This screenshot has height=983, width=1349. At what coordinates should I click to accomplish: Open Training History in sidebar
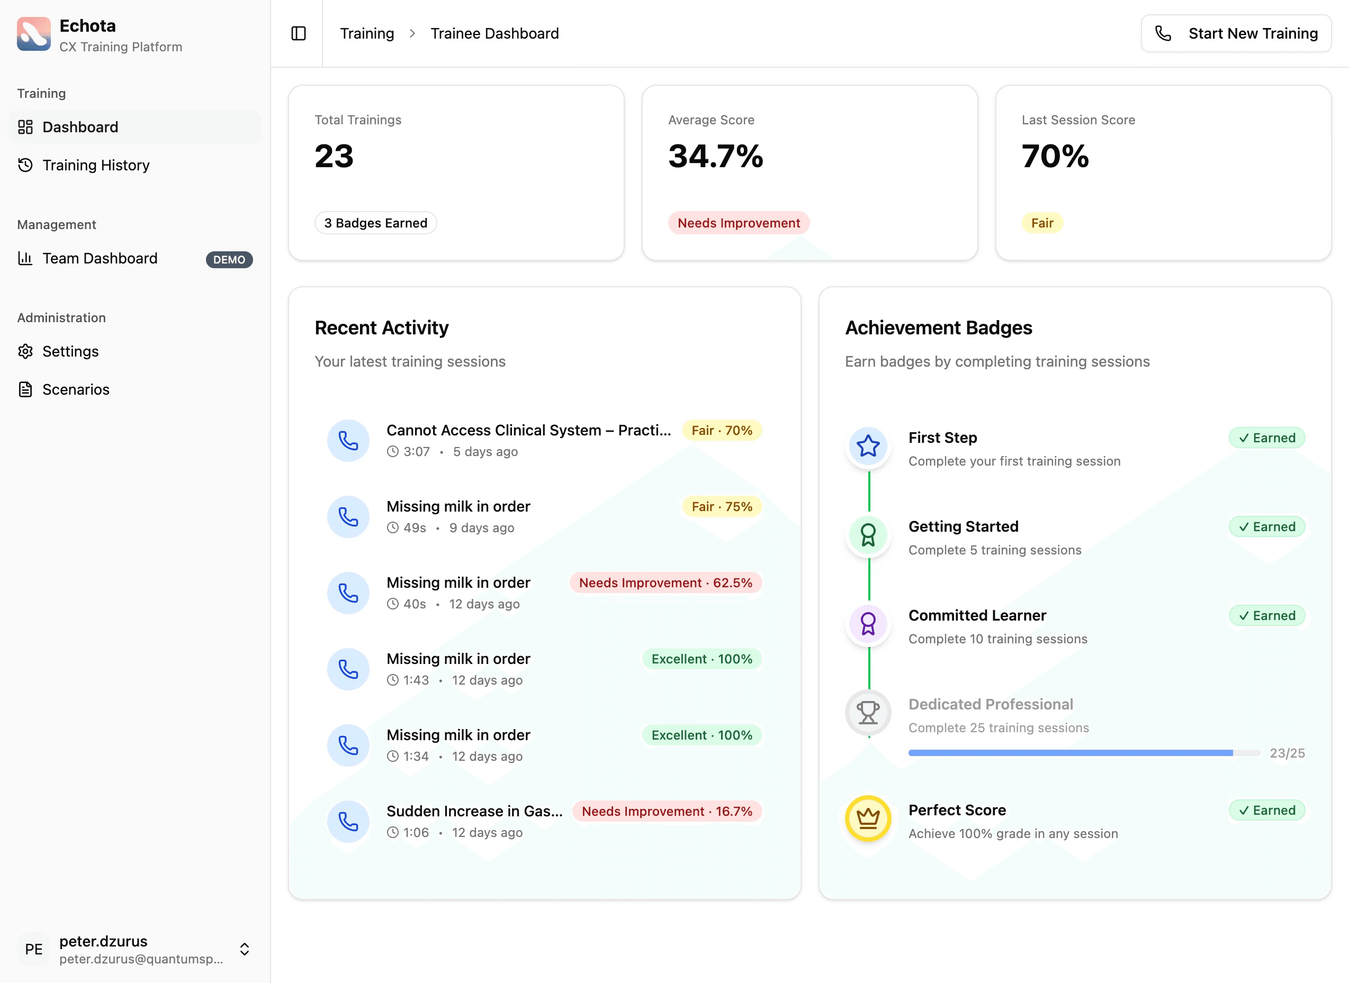pyautogui.click(x=96, y=165)
